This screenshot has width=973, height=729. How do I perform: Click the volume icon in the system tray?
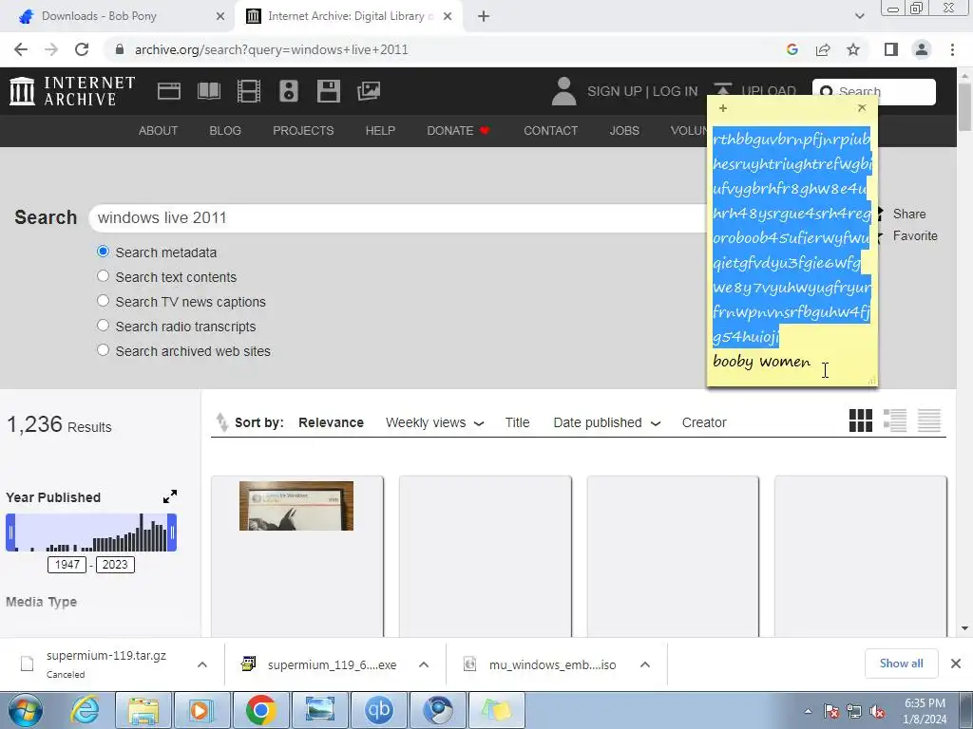(877, 711)
